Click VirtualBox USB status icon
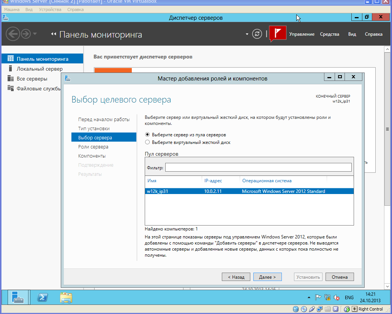 (312, 309)
